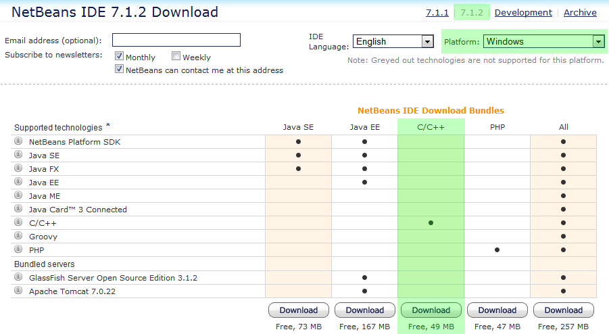609x334 pixels.
Task: Click the 'NetBeans IDE 7.1.2 Download' title
Action: [115, 12]
